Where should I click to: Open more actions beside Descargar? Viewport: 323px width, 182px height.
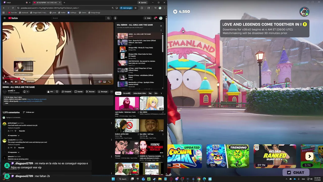112,92
